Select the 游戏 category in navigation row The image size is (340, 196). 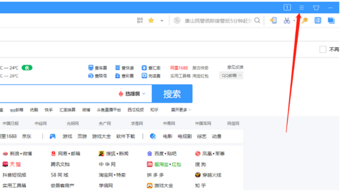(67, 136)
